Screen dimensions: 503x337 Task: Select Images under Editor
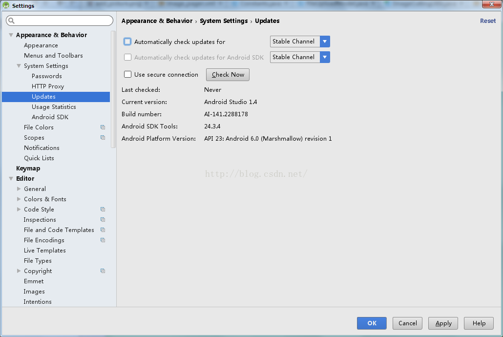coord(34,292)
